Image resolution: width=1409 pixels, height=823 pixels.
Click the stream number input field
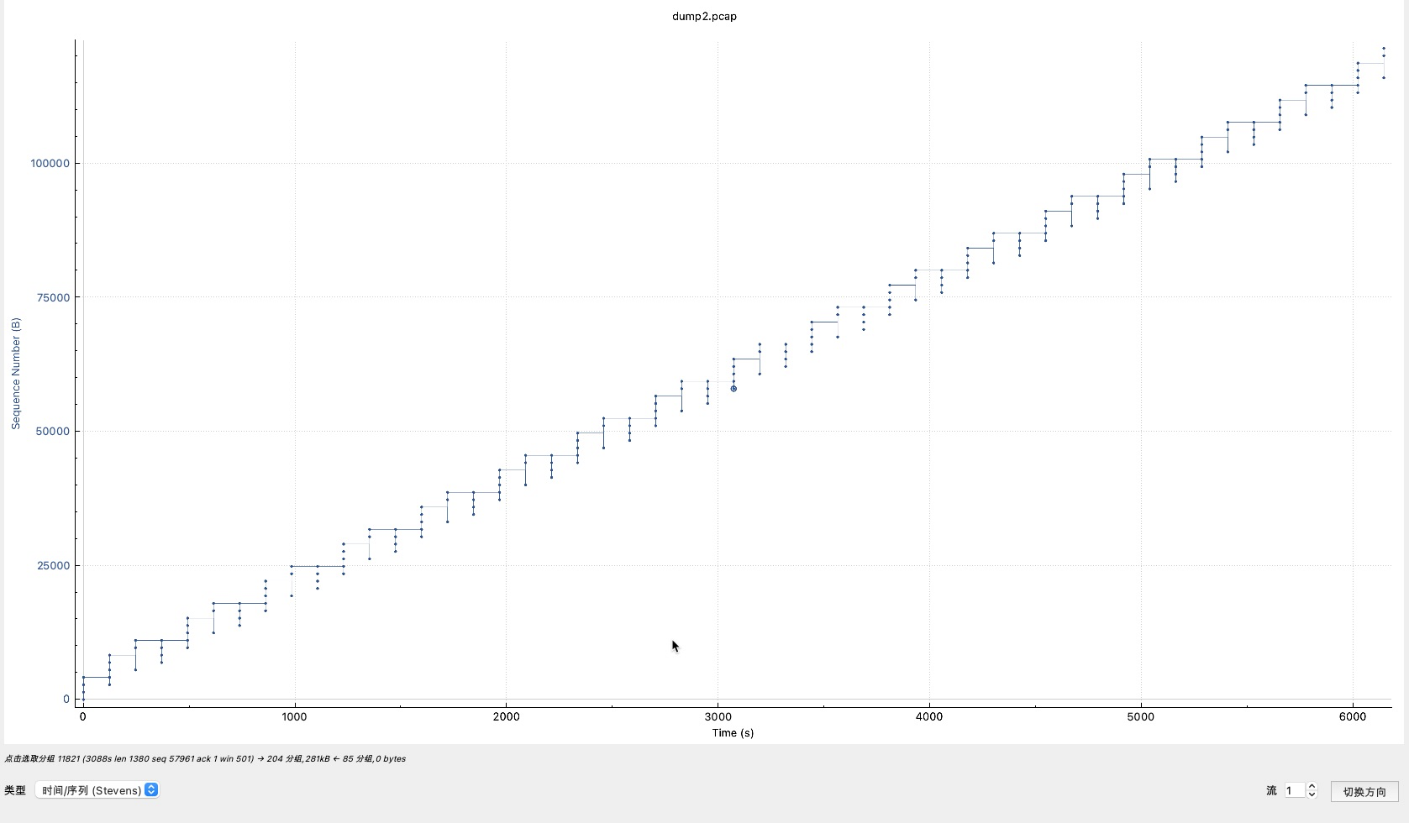coord(1294,790)
